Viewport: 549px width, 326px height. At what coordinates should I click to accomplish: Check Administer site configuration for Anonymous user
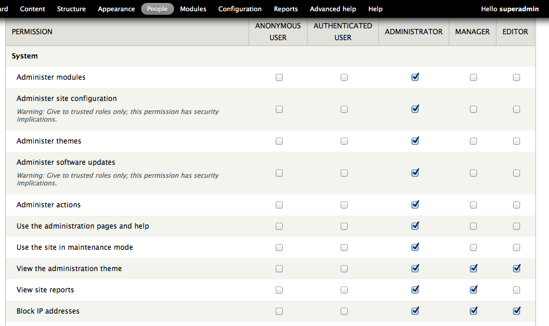tap(279, 109)
